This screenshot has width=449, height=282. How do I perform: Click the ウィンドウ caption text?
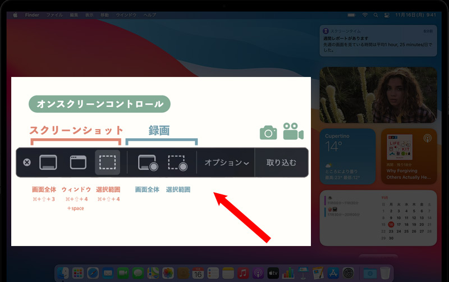coord(76,189)
